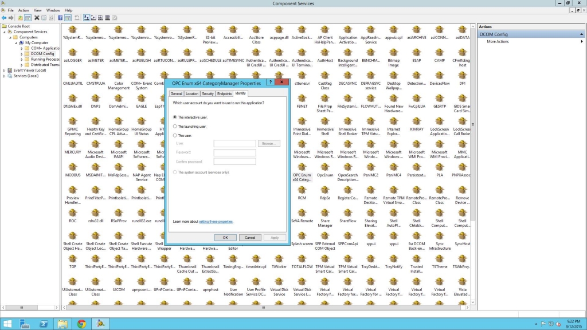Screen dimensions: 587x330
Task: Collapse the My Computer tree node
Action: tap(15, 43)
